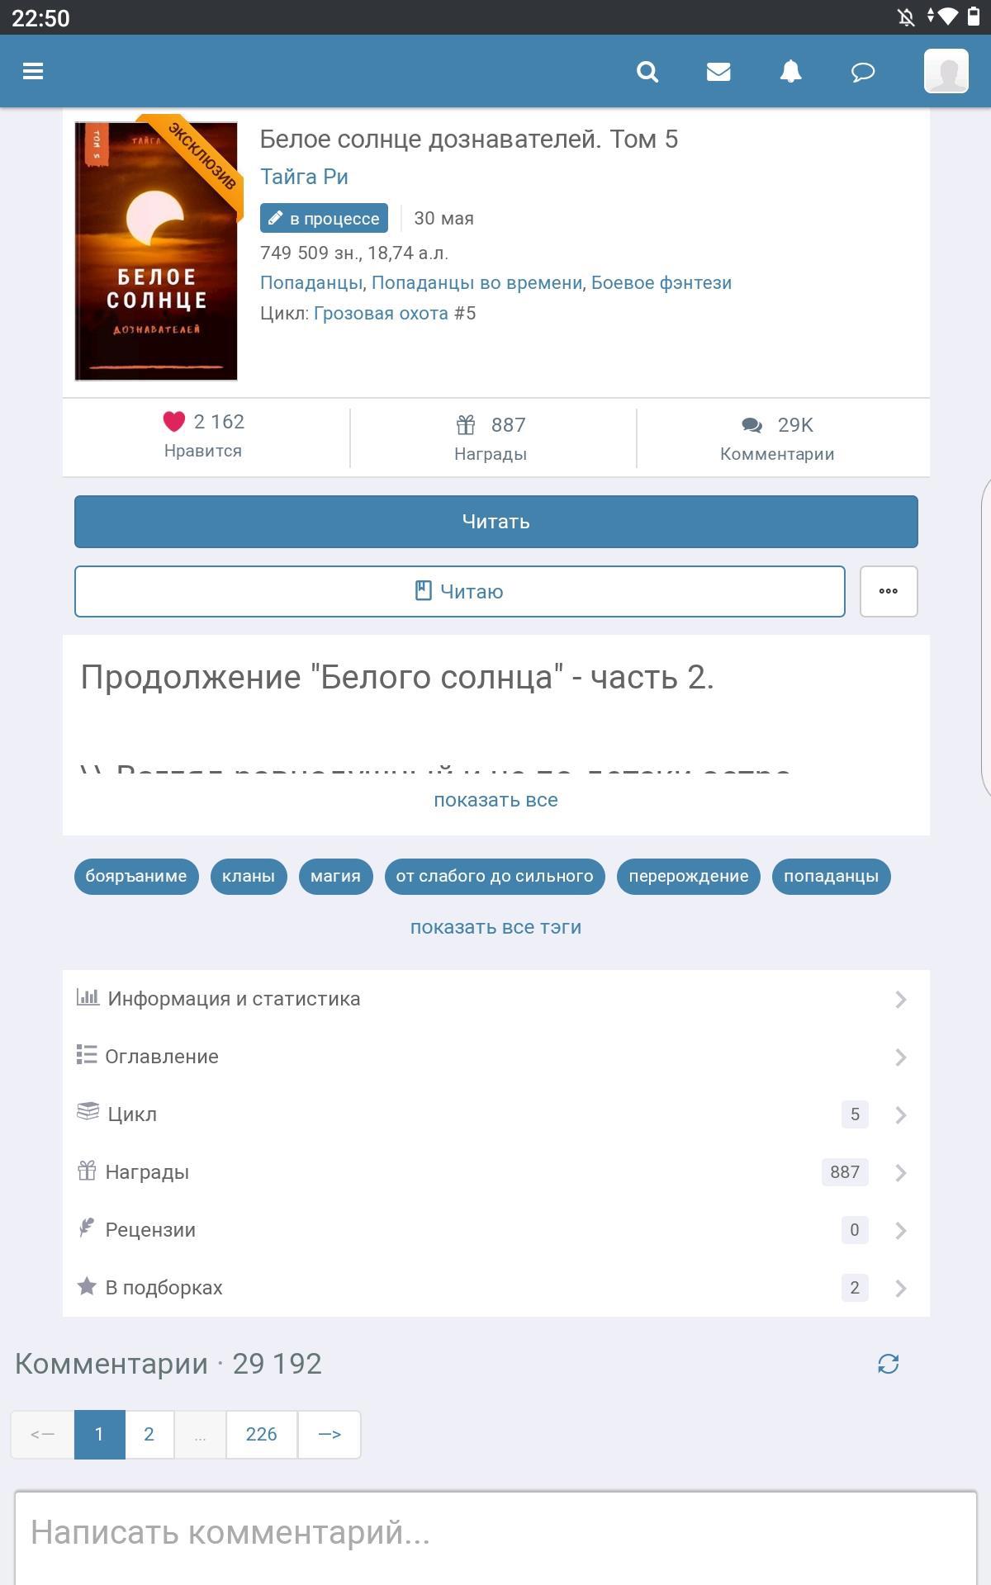
Task: Like the book with heart icon
Action: (x=173, y=422)
